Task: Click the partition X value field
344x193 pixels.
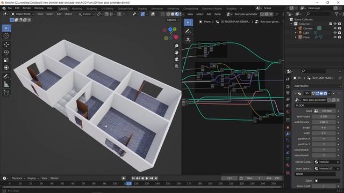Action: (324, 139)
